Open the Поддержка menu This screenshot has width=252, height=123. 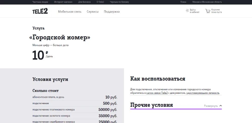coord(112,12)
